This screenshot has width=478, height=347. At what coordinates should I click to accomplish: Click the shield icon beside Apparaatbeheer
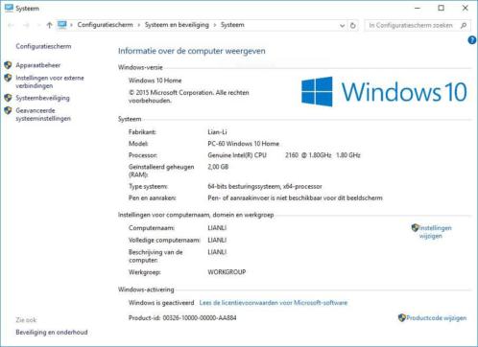point(8,65)
